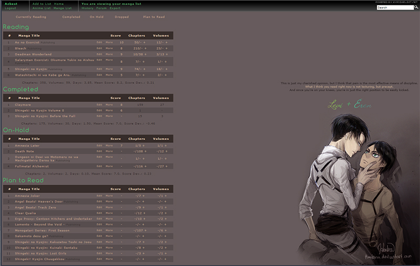Open Shingeki no Kyojin: Kakuzetsu Toshi no Joou
This screenshot has width=420, height=266.
tap(53, 242)
